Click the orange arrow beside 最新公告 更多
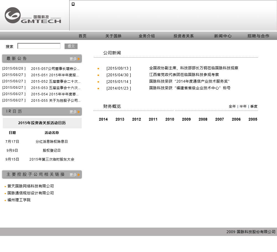Viewport: 277px width, 252px height. pyautogui.click(x=79, y=59)
